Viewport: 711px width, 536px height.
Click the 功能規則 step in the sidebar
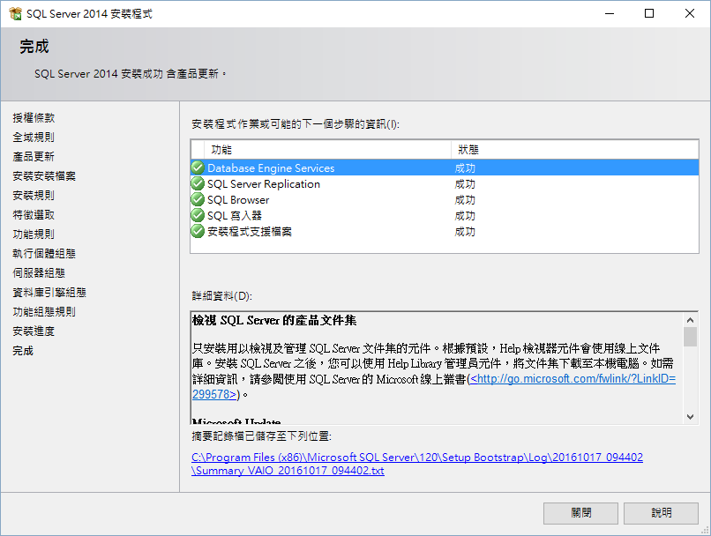34,234
